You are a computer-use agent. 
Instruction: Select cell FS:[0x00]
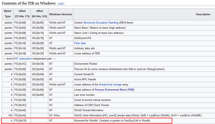tap(22, 23)
